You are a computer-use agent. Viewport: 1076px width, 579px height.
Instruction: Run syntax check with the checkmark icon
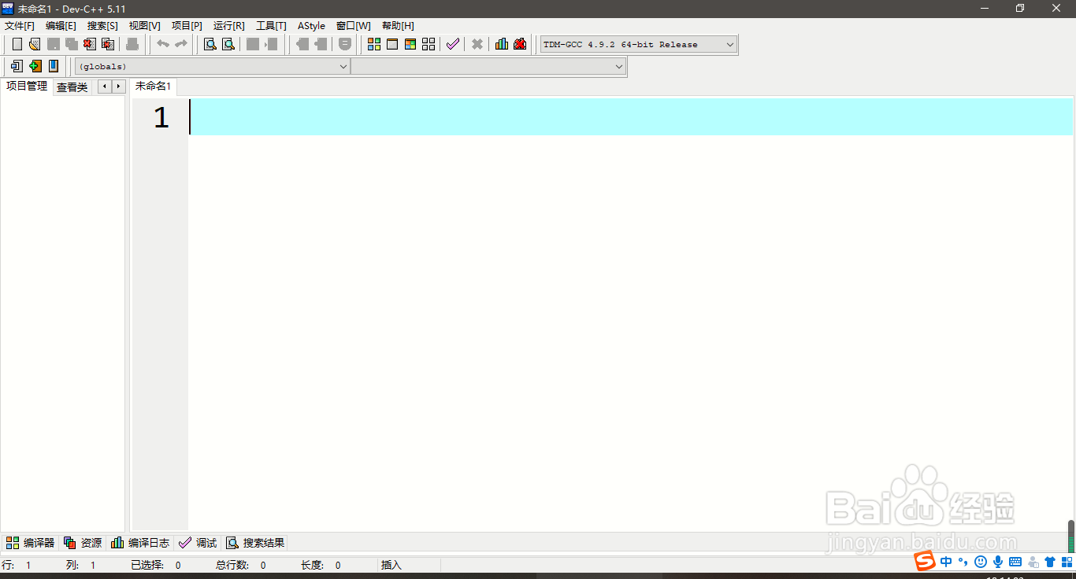(x=452, y=44)
